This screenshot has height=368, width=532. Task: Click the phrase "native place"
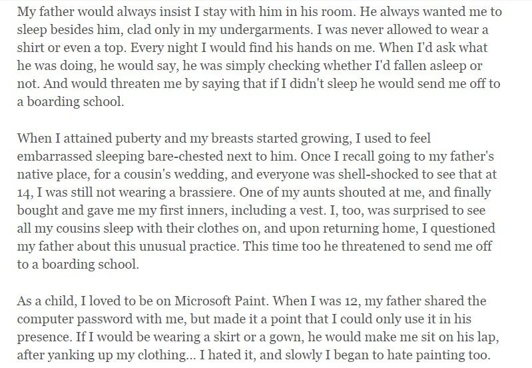[x=53, y=174]
